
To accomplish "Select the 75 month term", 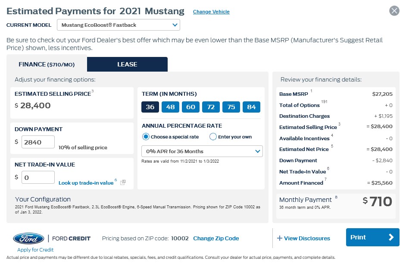I will click(x=231, y=107).
